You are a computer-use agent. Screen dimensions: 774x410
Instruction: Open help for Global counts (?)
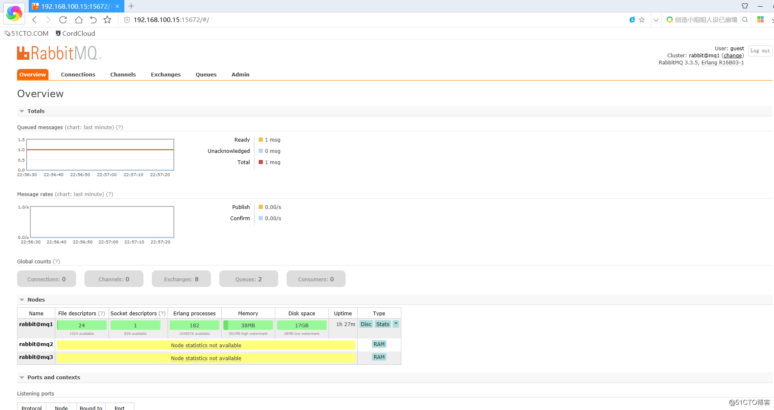[x=57, y=261]
